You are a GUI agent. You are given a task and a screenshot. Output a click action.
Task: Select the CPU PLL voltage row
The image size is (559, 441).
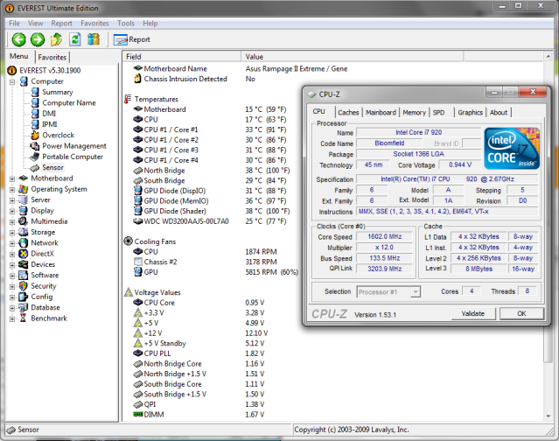(199, 353)
